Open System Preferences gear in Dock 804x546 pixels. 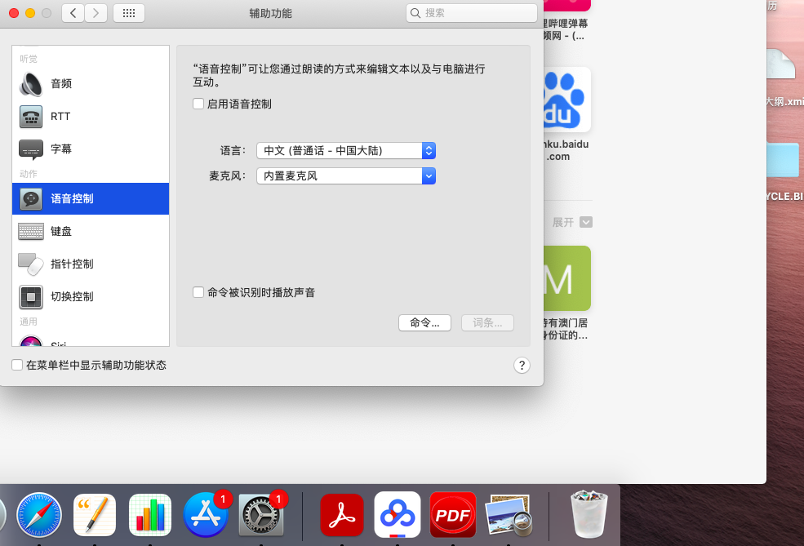261,515
